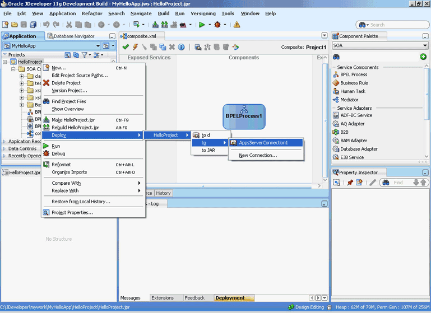This screenshot has width=431, height=313.
Task: Switch to the Database Navigator tab
Action: click(73, 36)
